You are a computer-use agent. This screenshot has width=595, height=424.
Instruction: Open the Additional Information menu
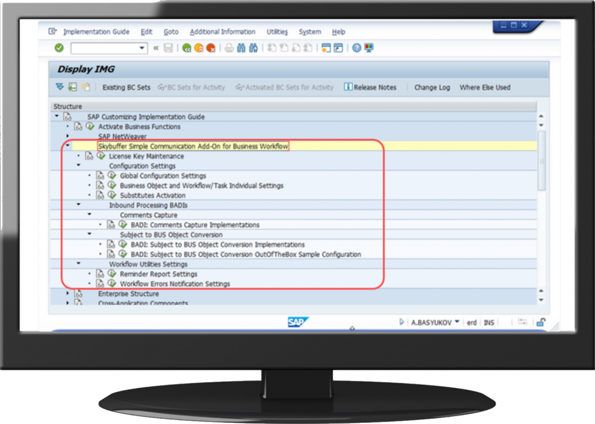click(x=223, y=32)
